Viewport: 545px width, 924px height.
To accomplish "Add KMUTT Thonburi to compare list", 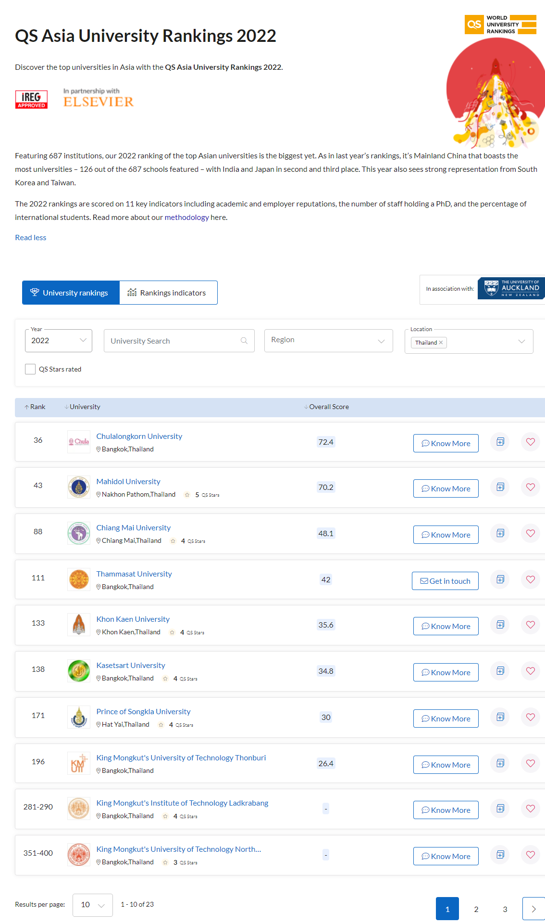I will tap(500, 763).
